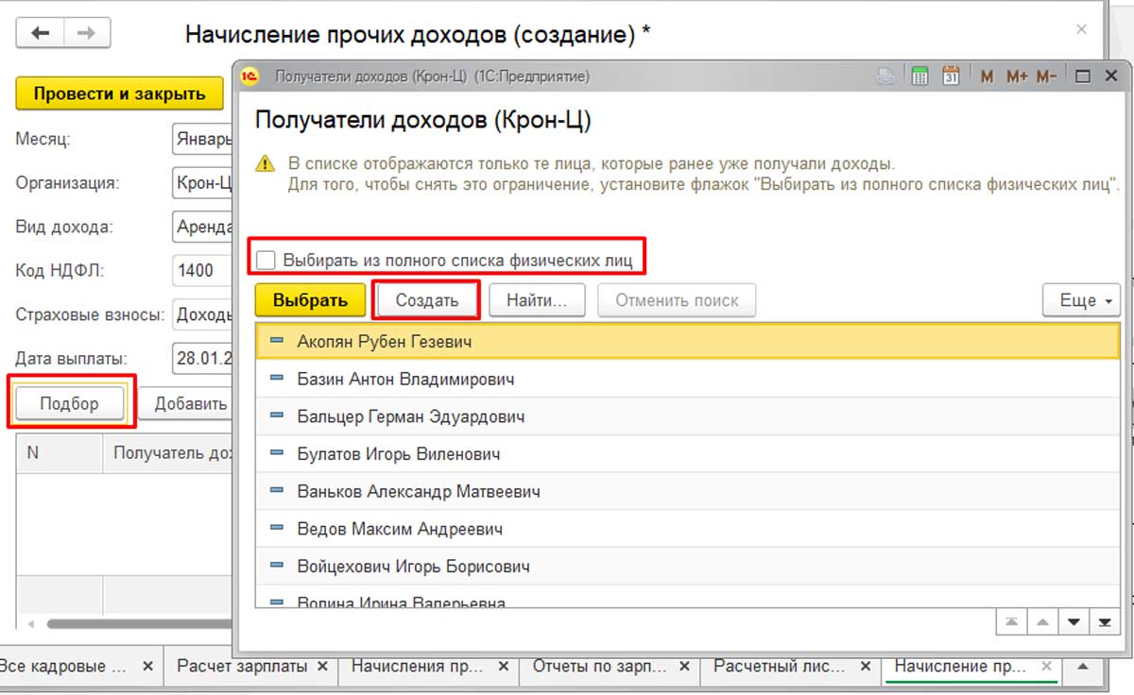1134x695 pixels.
Task: Click the M+ memory add icon
Action: pyautogui.click(x=1017, y=76)
